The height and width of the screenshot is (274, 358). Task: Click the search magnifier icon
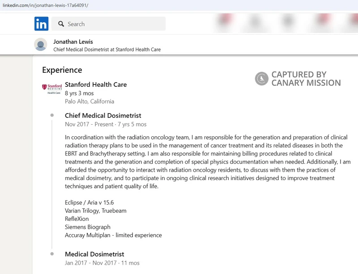click(61, 24)
